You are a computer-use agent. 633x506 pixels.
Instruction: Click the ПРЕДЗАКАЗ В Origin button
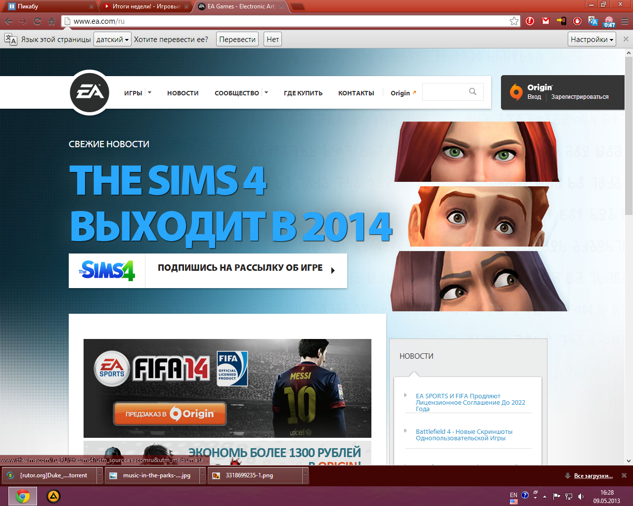coord(170,414)
